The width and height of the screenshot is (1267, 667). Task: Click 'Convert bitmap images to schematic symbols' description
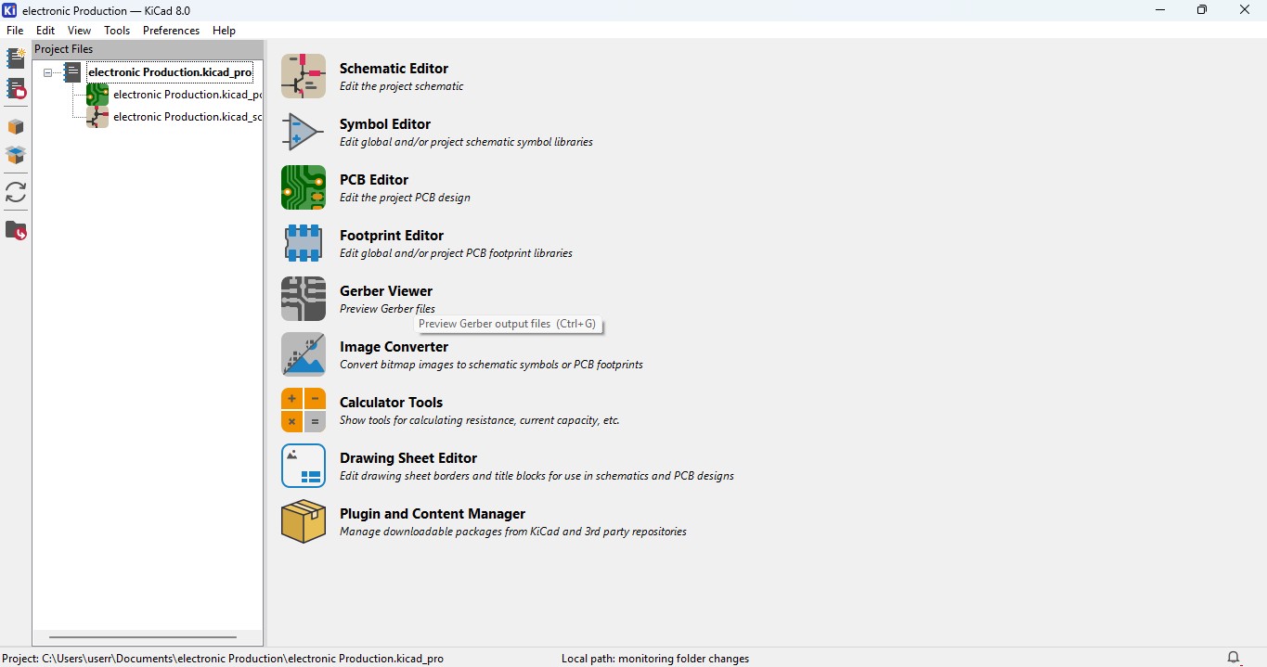click(491, 365)
